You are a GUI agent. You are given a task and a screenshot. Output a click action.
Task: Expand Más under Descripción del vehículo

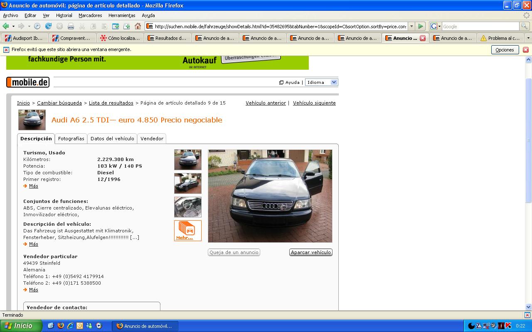(x=34, y=244)
